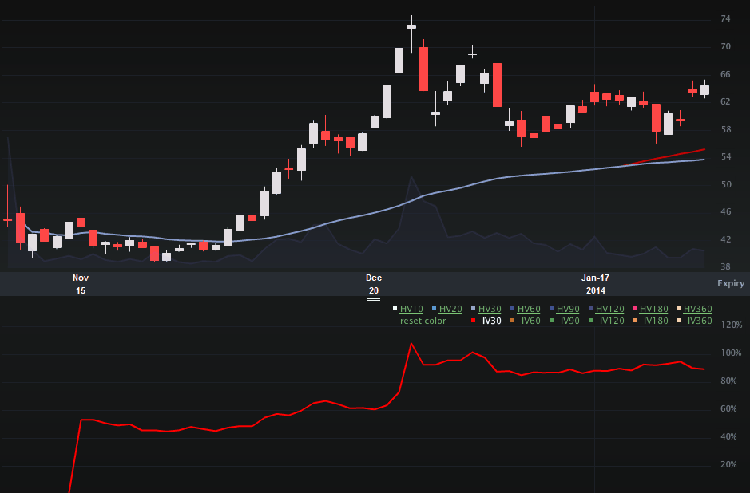
Task: Click the white HV10 color square
Action: tap(395, 309)
